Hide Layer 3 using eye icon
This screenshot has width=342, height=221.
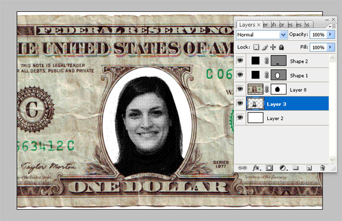[240, 103]
